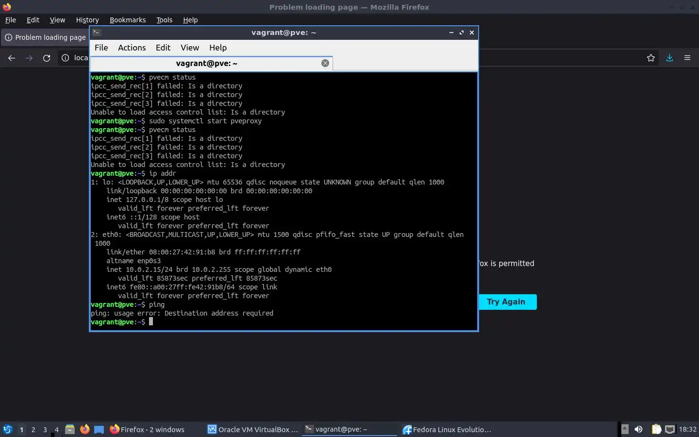This screenshot has height=437, width=699.
Task: Open Firefox Help menu
Action: pos(190,20)
